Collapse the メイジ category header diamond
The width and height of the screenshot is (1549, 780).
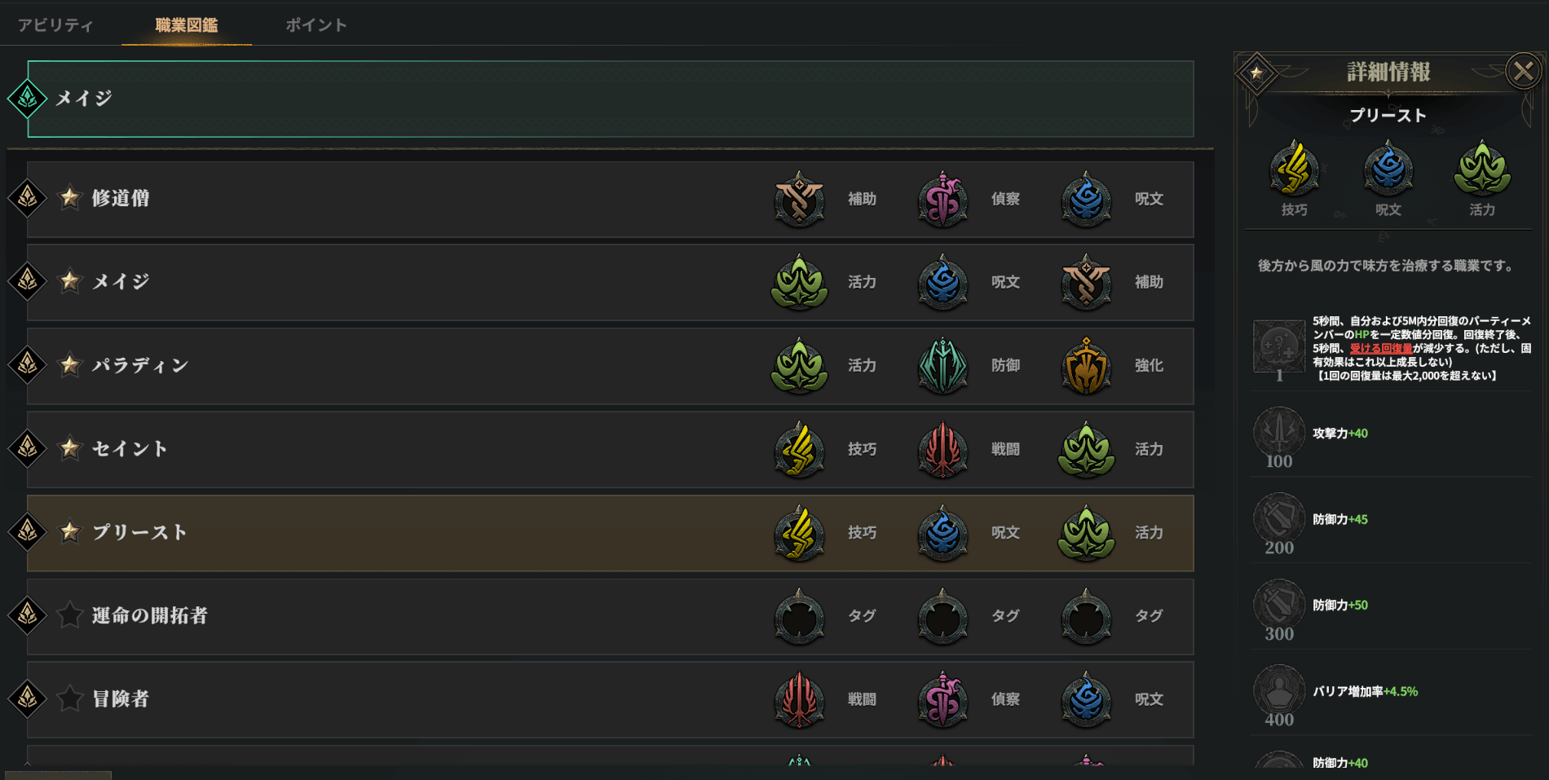click(27, 99)
